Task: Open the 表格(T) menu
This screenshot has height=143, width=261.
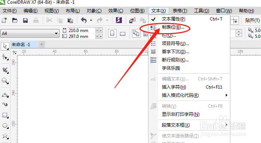Action: coord(180,11)
